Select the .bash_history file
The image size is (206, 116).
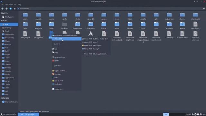click(195, 25)
